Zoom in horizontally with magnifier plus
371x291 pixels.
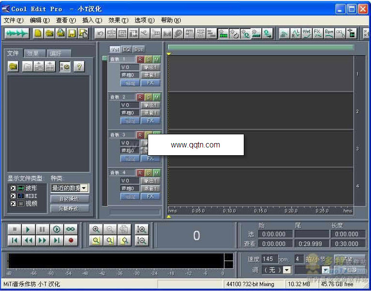click(96, 229)
